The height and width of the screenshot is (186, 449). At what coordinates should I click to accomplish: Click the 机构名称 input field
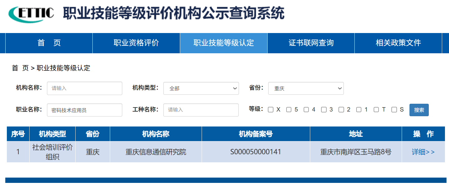click(84, 88)
